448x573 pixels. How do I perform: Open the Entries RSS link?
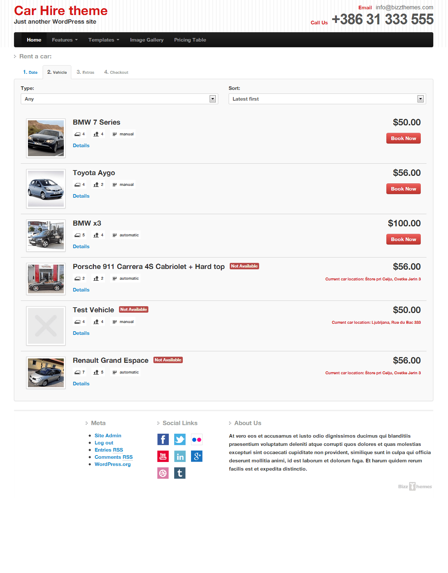[109, 450]
